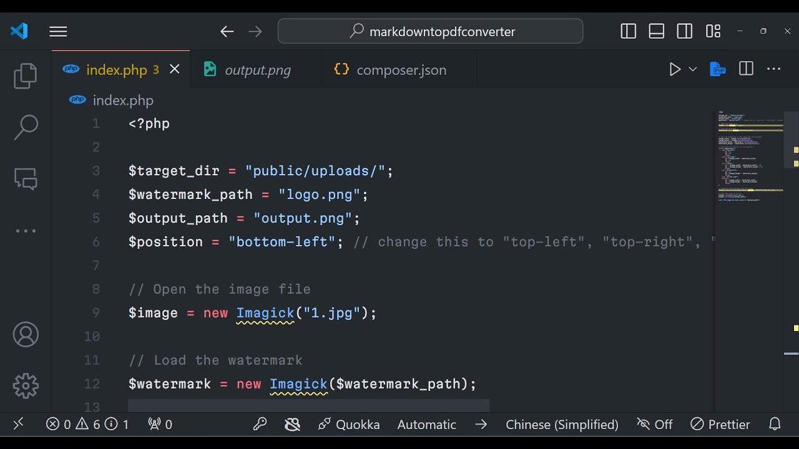Toggle the secondary side bar

[x=685, y=31]
